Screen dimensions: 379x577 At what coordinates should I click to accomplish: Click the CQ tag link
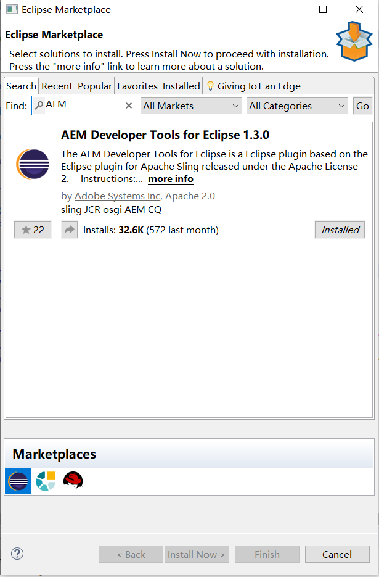155,210
